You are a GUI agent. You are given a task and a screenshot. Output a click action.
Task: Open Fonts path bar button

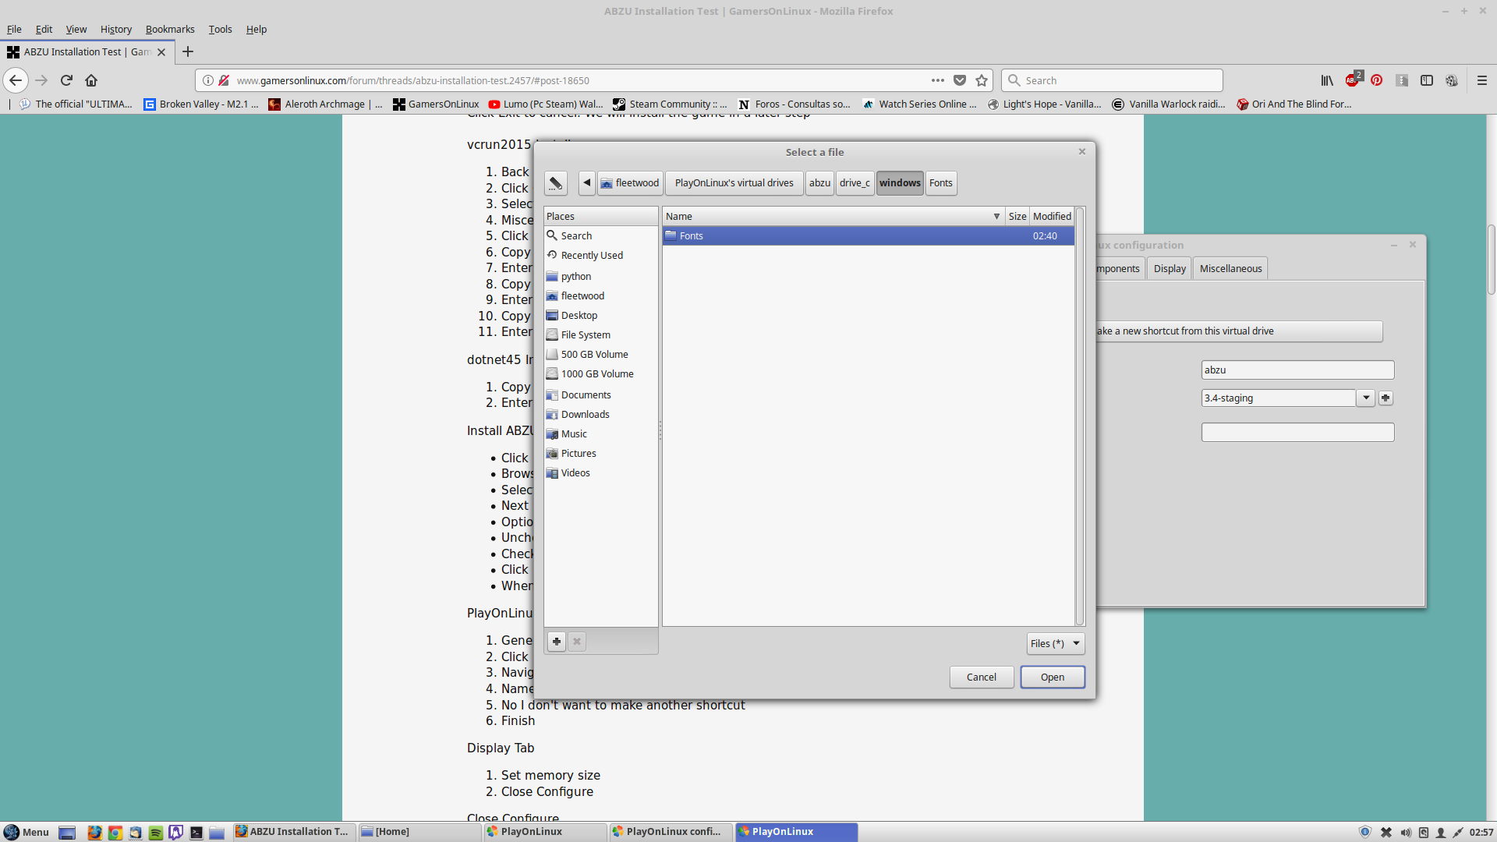coord(941,183)
